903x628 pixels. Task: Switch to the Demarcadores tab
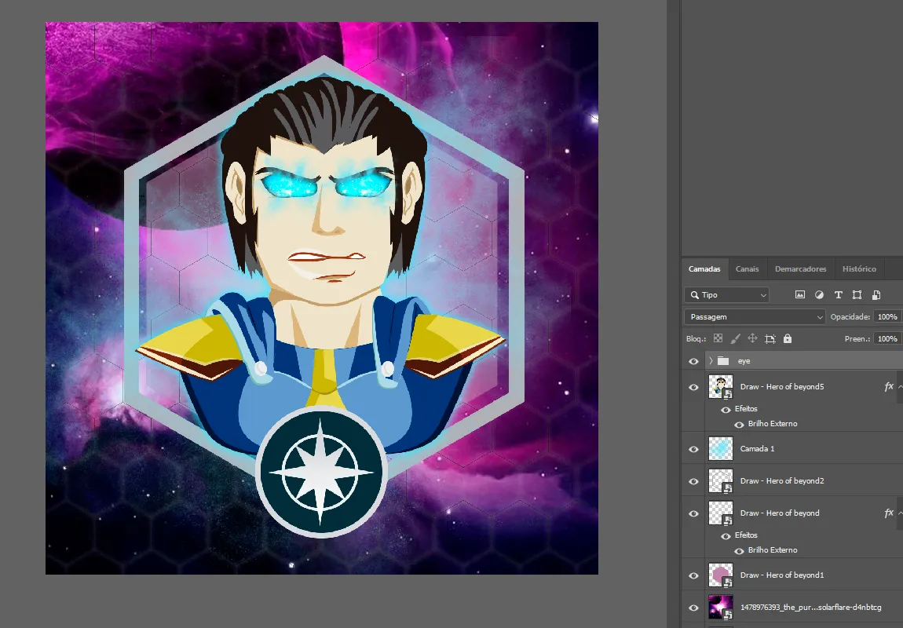tap(800, 268)
